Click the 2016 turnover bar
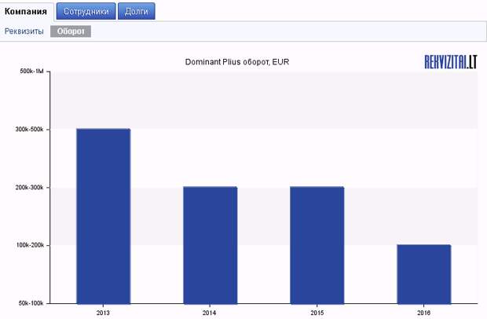 tap(424, 274)
